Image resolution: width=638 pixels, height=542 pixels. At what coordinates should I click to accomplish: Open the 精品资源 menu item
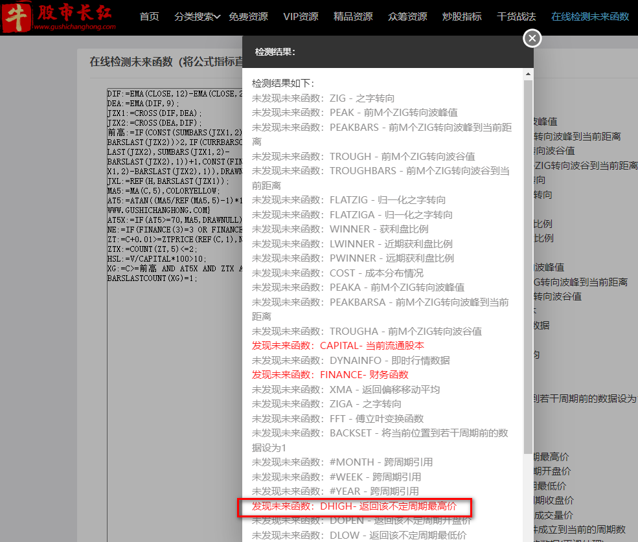tap(353, 17)
